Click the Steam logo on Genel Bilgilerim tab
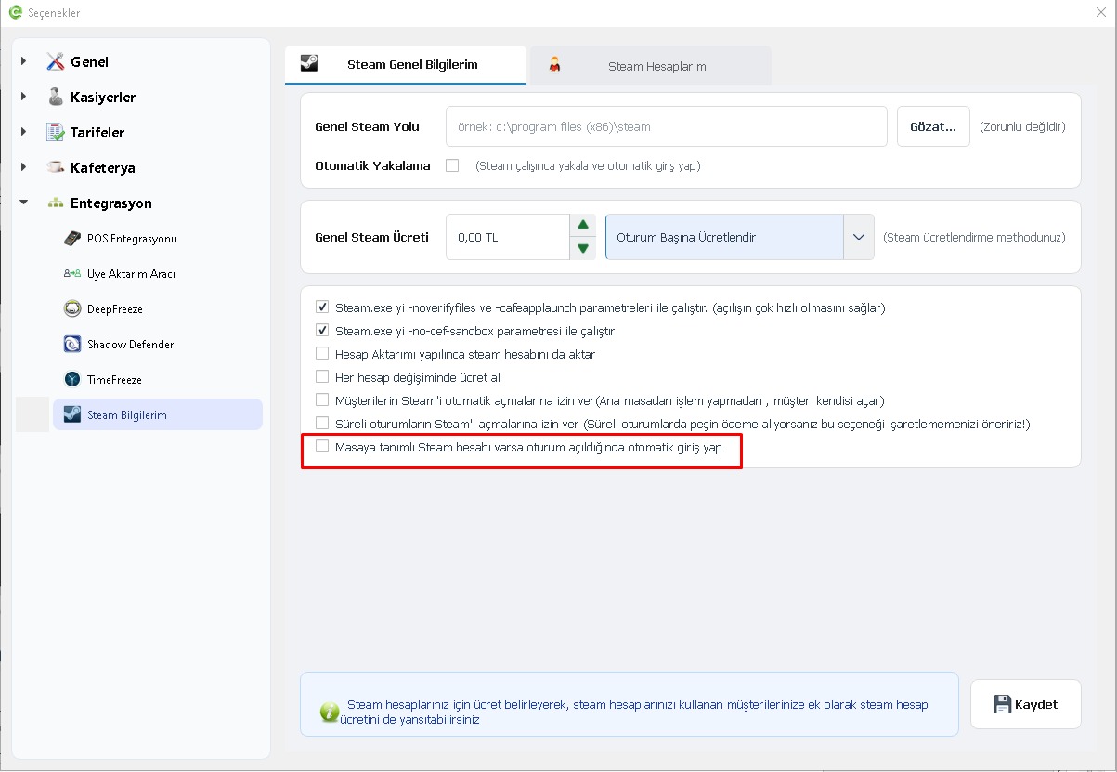This screenshot has width=1117, height=772. point(308,64)
